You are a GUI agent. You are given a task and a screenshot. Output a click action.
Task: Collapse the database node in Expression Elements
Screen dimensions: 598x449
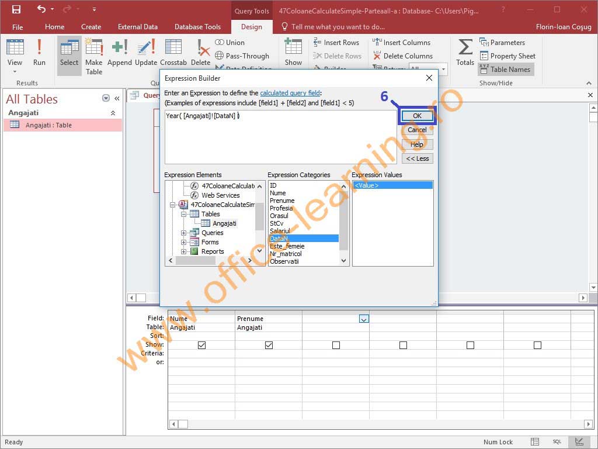[x=172, y=205]
